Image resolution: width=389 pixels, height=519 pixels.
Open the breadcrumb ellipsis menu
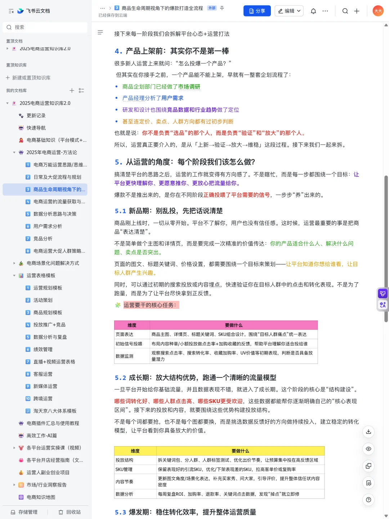click(x=103, y=8)
